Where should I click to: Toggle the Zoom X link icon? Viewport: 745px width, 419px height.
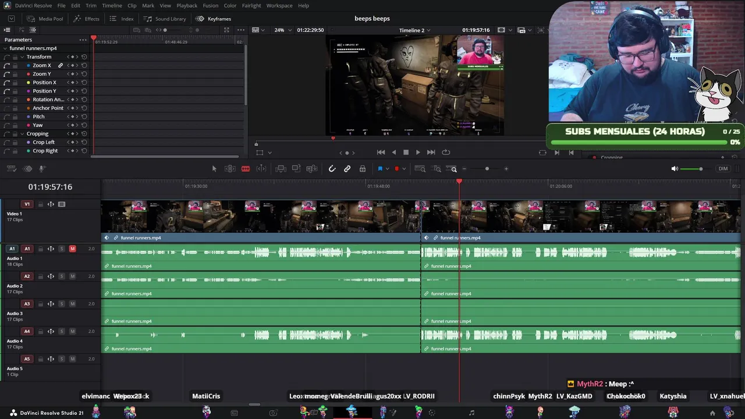(61, 66)
